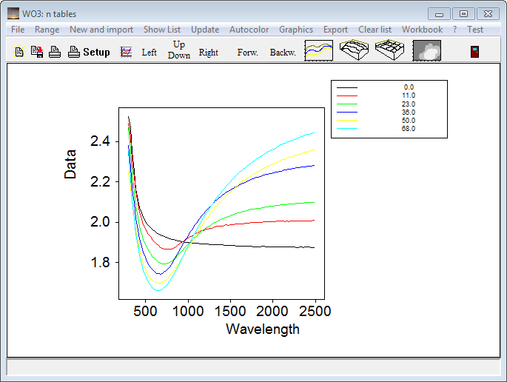
Task: Click the Wavelength axis label
Action: pos(263,329)
